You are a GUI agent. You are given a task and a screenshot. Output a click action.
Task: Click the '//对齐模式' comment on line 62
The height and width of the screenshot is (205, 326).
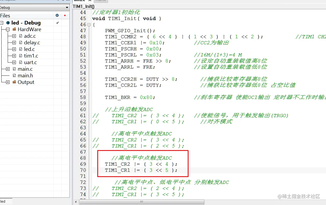[216, 122]
